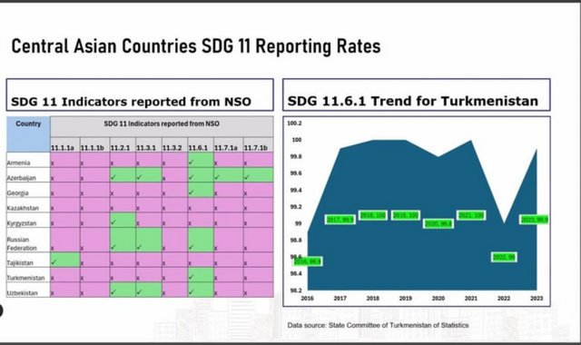Click the green data label for 2019 on the chart
This screenshot has width=581, height=345.
point(406,215)
